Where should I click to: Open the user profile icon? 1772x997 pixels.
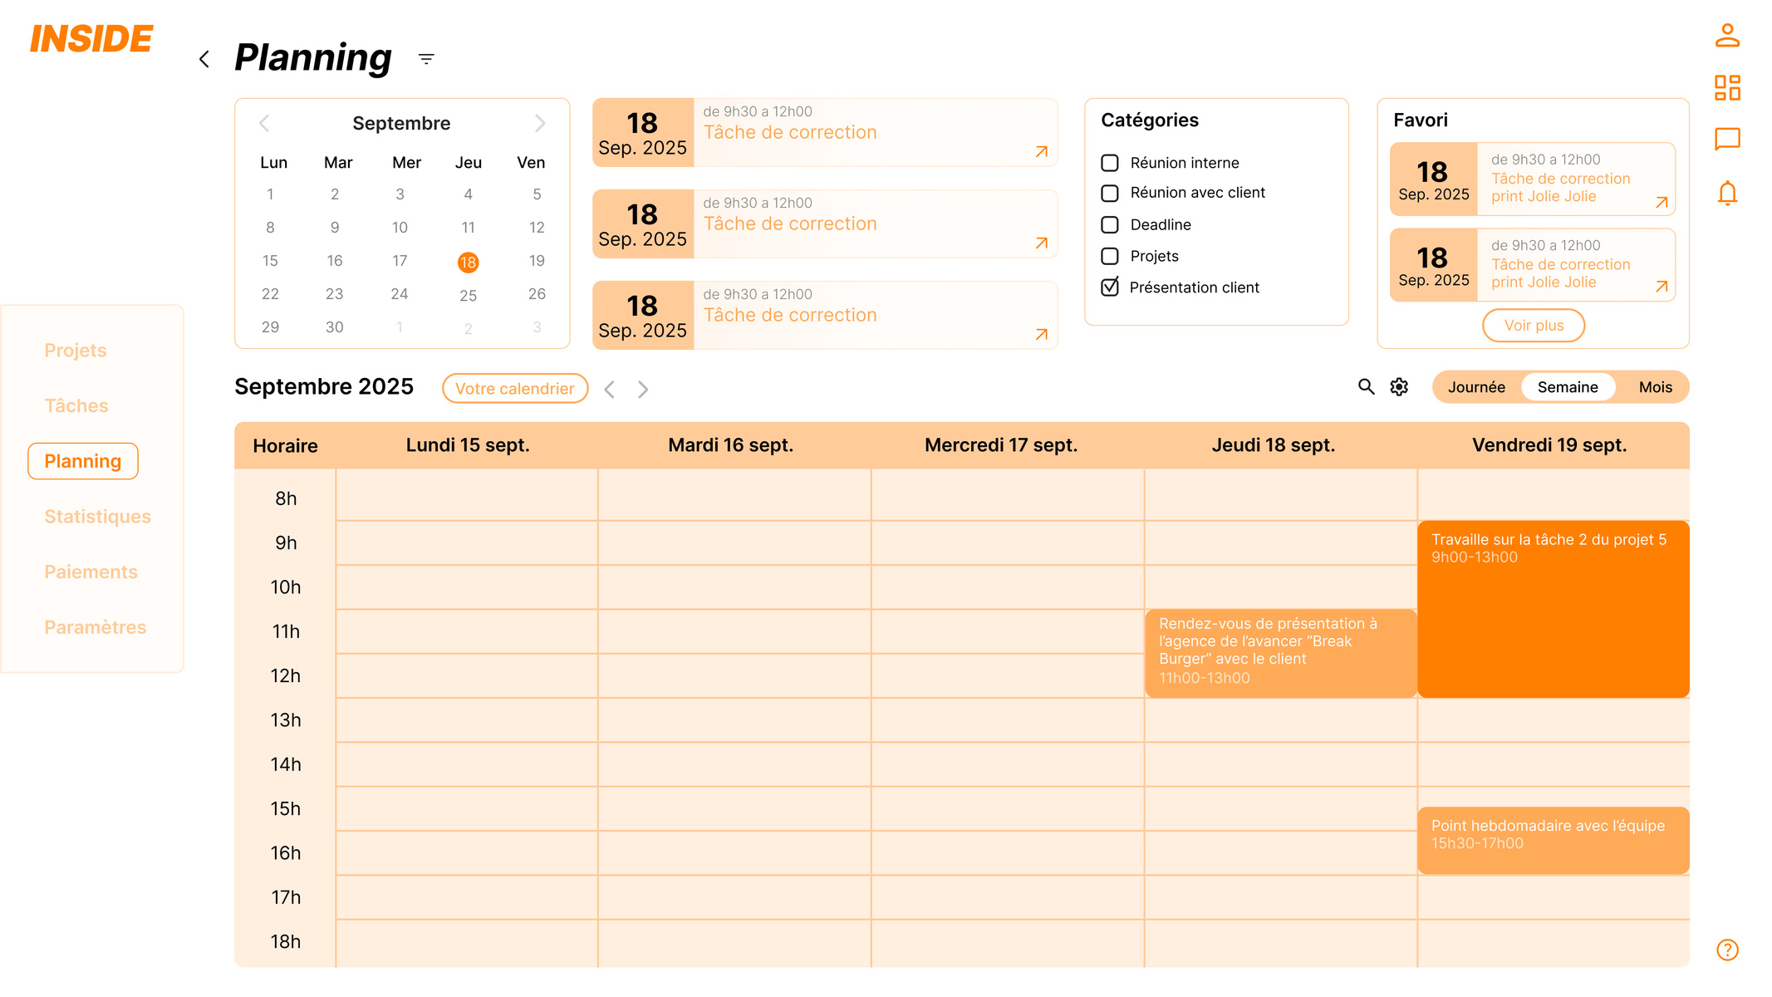[x=1727, y=36]
